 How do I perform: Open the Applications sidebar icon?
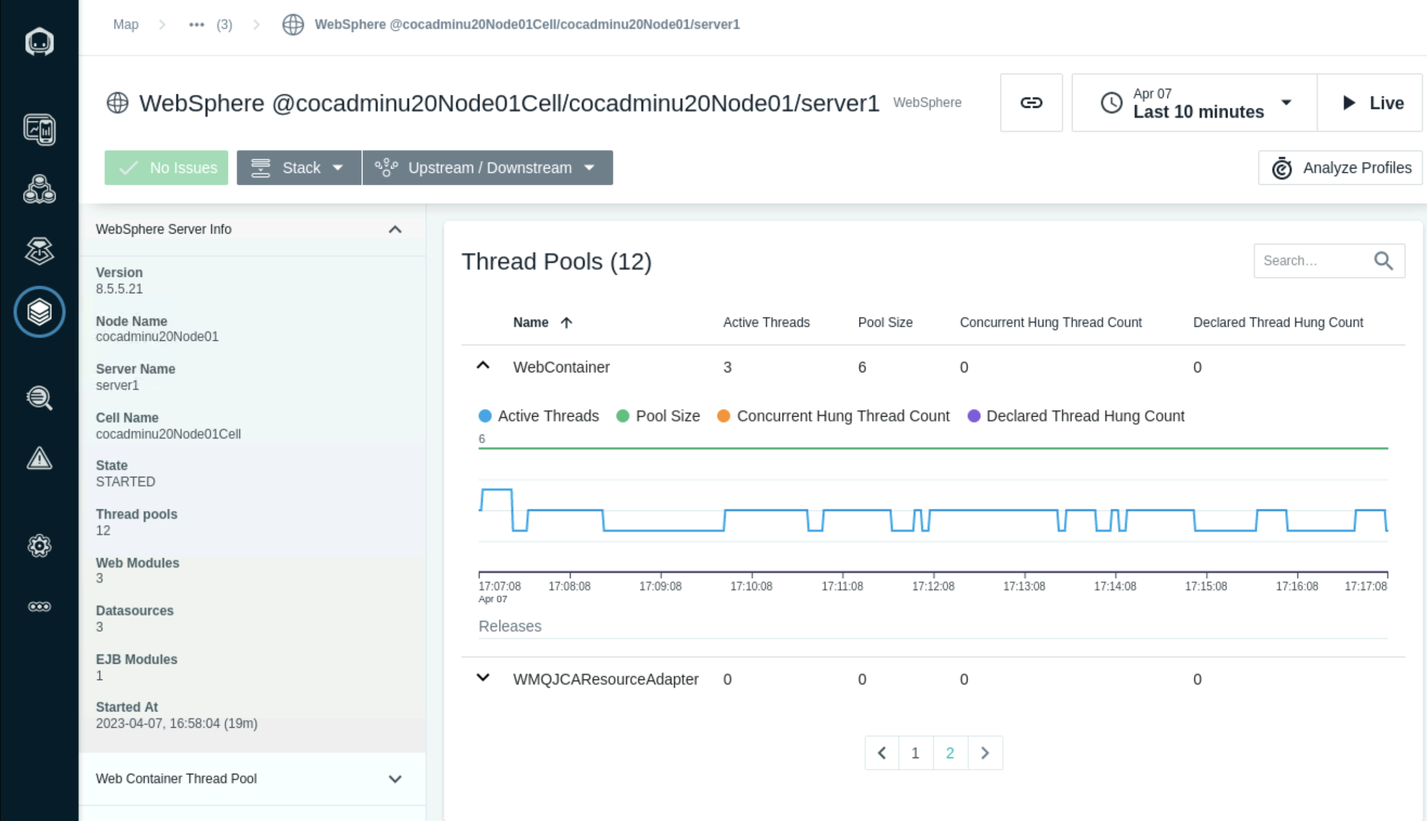[x=39, y=189]
